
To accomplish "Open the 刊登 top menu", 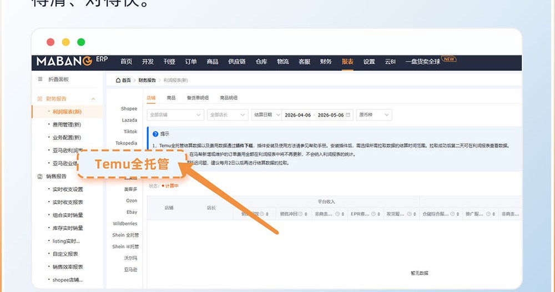I will (x=169, y=62).
